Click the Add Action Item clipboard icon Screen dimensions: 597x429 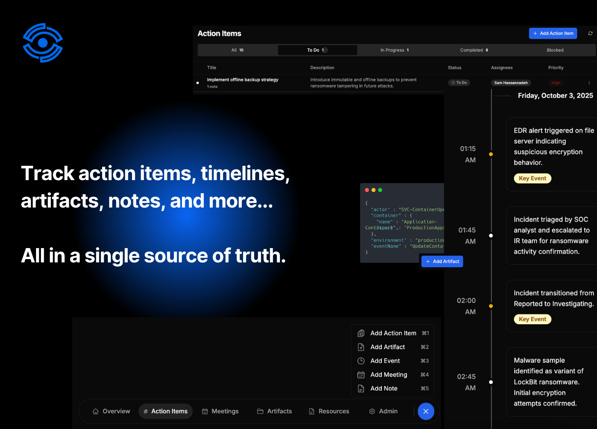click(x=360, y=333)
